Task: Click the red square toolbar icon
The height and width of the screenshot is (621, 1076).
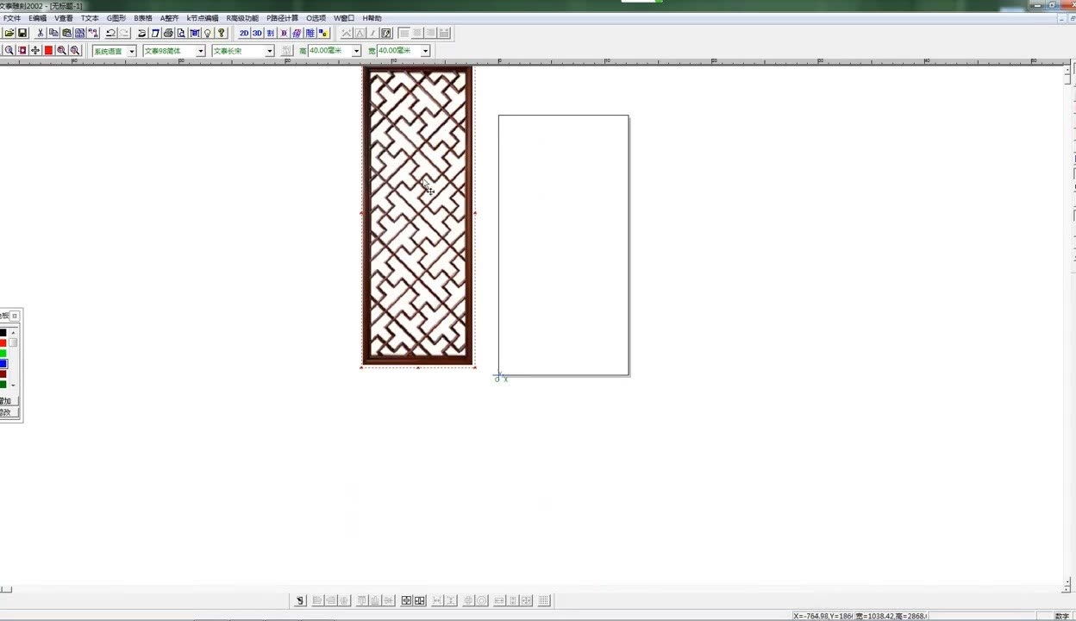Action: [x=48, y=51]
